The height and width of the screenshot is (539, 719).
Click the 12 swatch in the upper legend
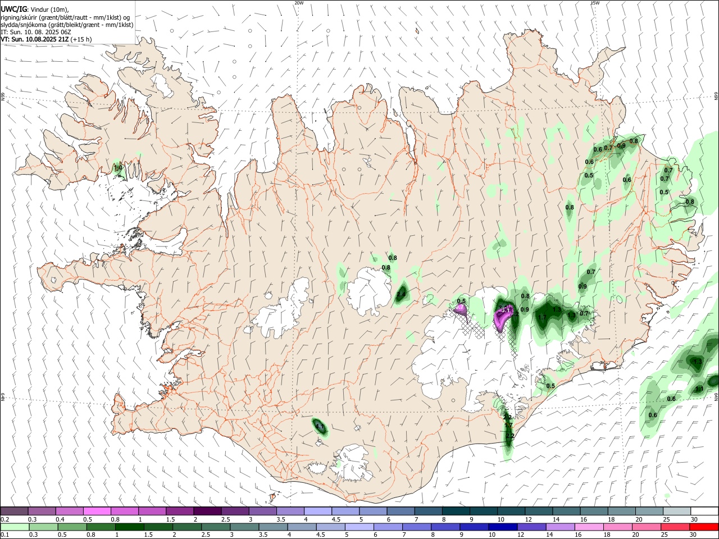pyautogui.click(x=539, y=511)
